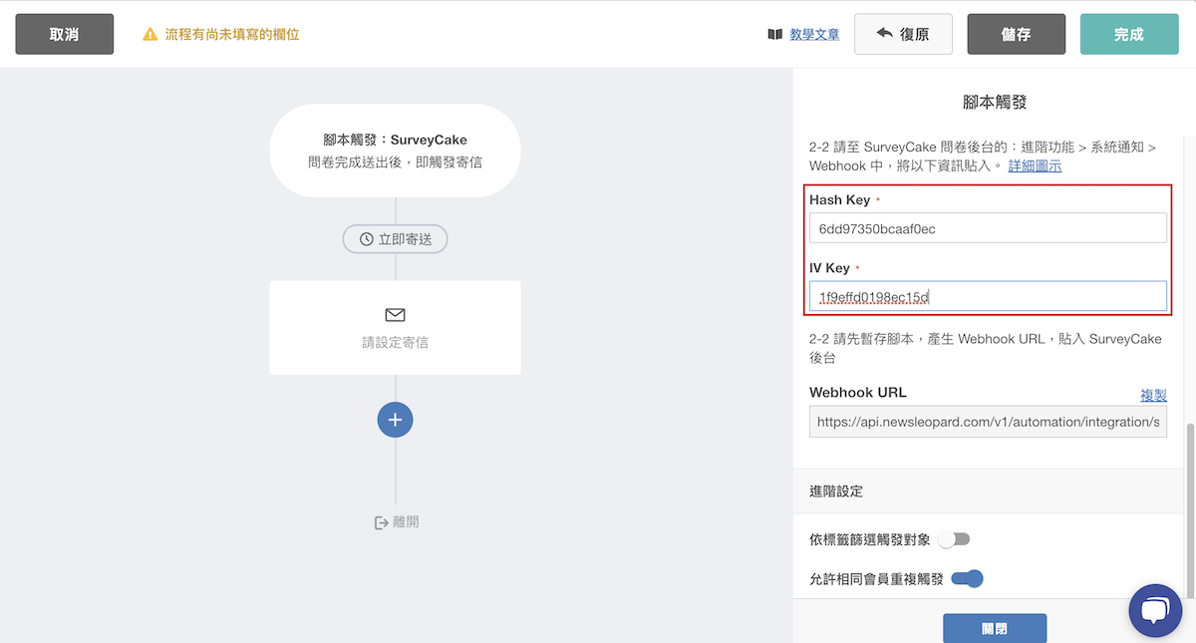
Task: Click the 腳本觸發 panel title
Action: pos(995,102)
